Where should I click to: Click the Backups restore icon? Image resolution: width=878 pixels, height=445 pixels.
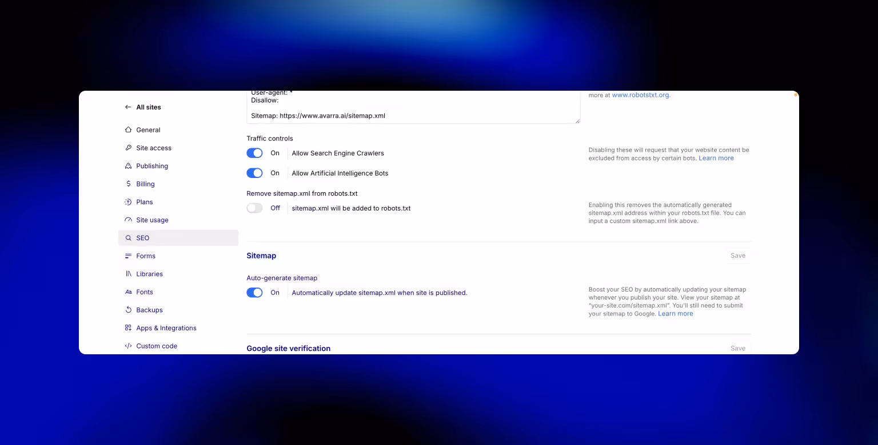[x=128, y=310]
